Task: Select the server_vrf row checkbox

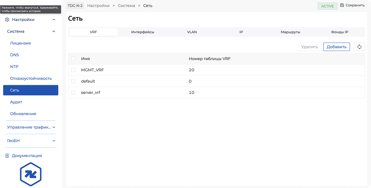Action: click(73, 92)
